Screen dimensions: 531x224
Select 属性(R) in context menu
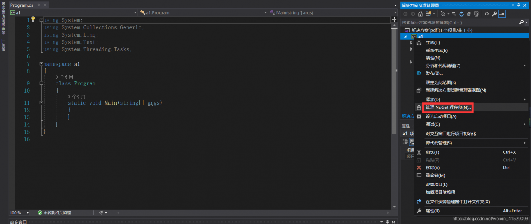pos(472,211)
